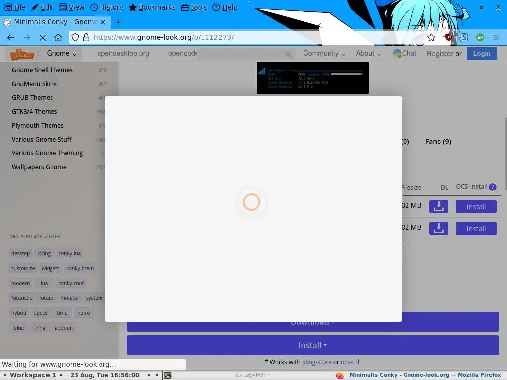Open the S extension icon
The height and width of the screenshot is (380, 507).
coord(464,37)
